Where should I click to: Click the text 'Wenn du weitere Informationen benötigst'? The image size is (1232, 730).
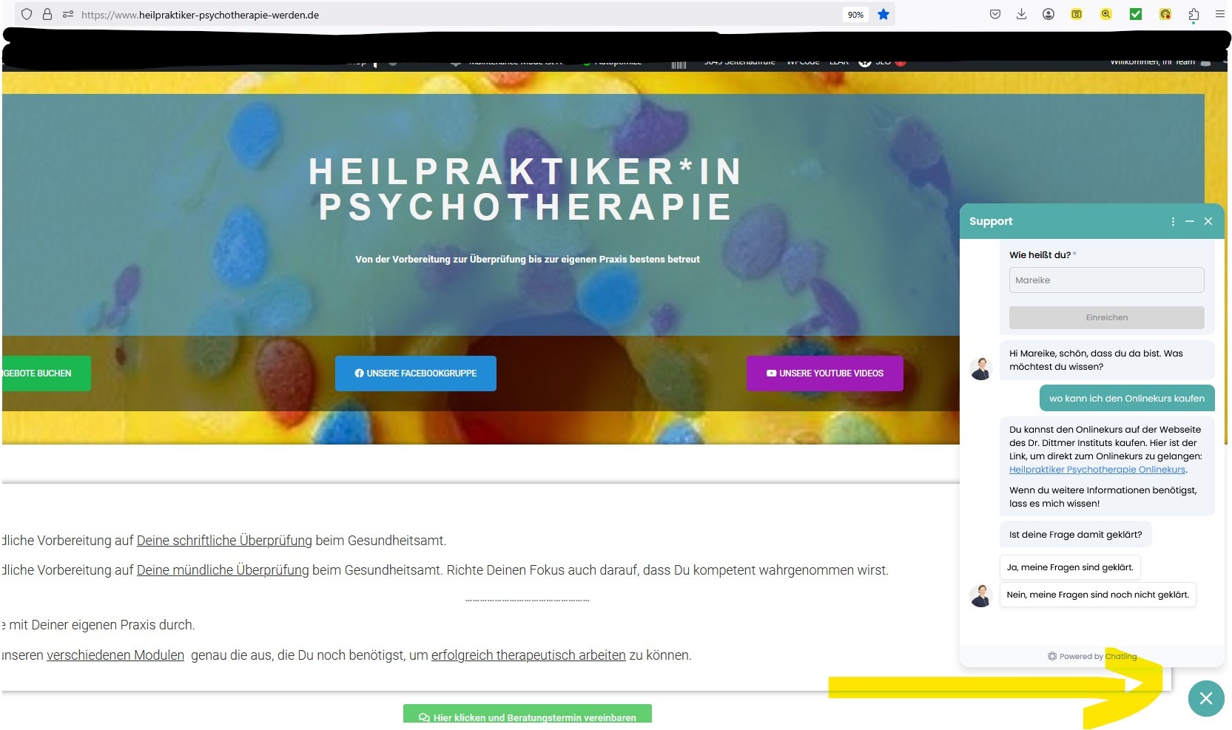[1103, 490]
